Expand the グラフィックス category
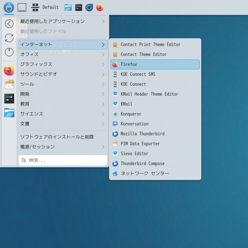 coord(63,64)
